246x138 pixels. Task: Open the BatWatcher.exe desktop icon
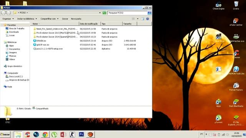coord(236,38)
